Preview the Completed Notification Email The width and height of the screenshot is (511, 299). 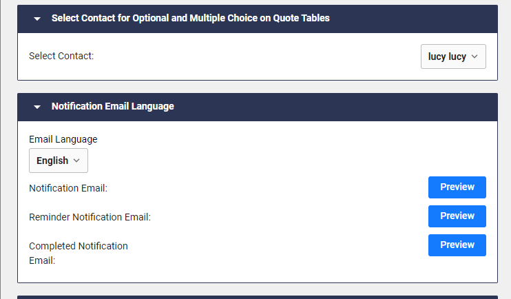457,245
